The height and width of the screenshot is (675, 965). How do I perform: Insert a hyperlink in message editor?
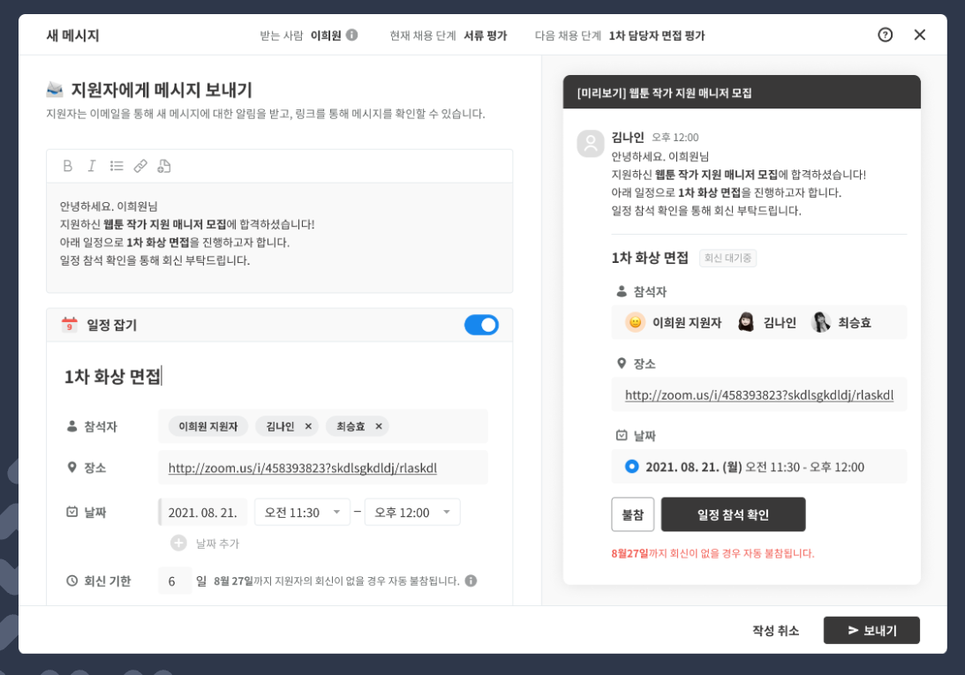point(140,166)
